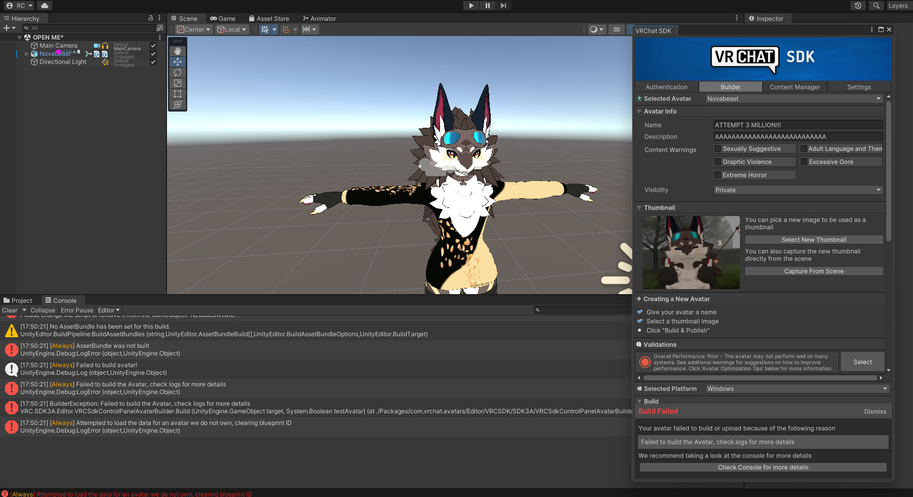Viewport: 913px width, 497px height.
Task: Select the Rotate tool
Action: [x=177, y=72]
